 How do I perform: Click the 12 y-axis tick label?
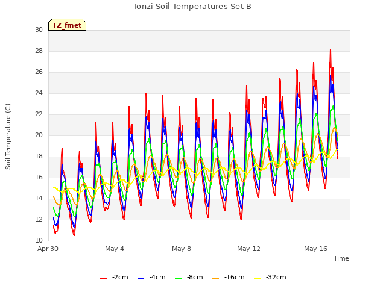pos(39,219)
